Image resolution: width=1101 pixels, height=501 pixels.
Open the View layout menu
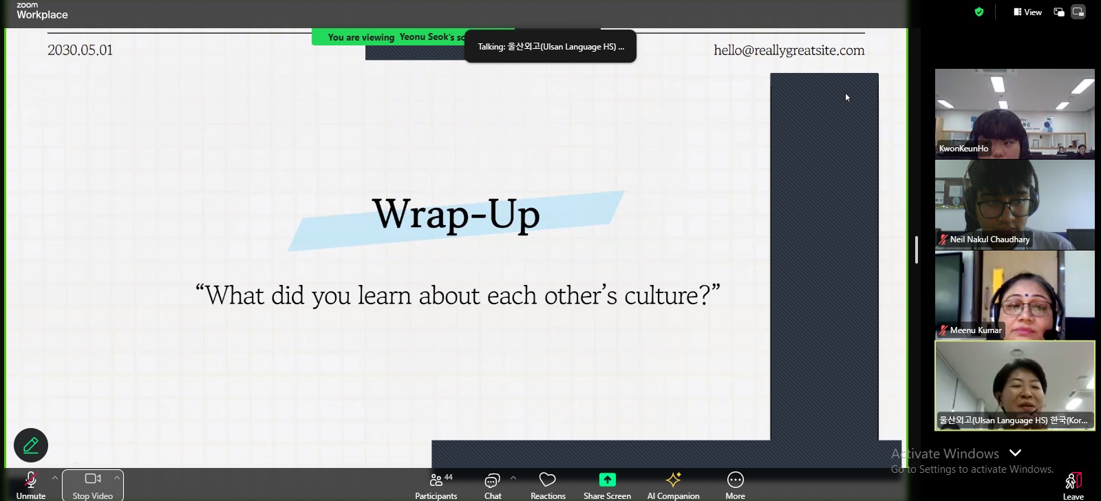pyautogui.click(x=1027, y=12)
